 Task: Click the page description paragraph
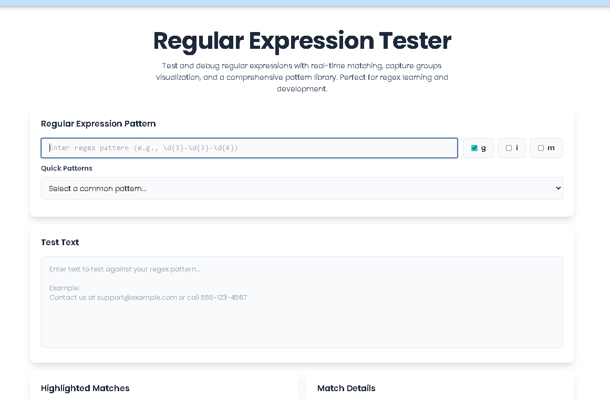click(x=302, y=77)
